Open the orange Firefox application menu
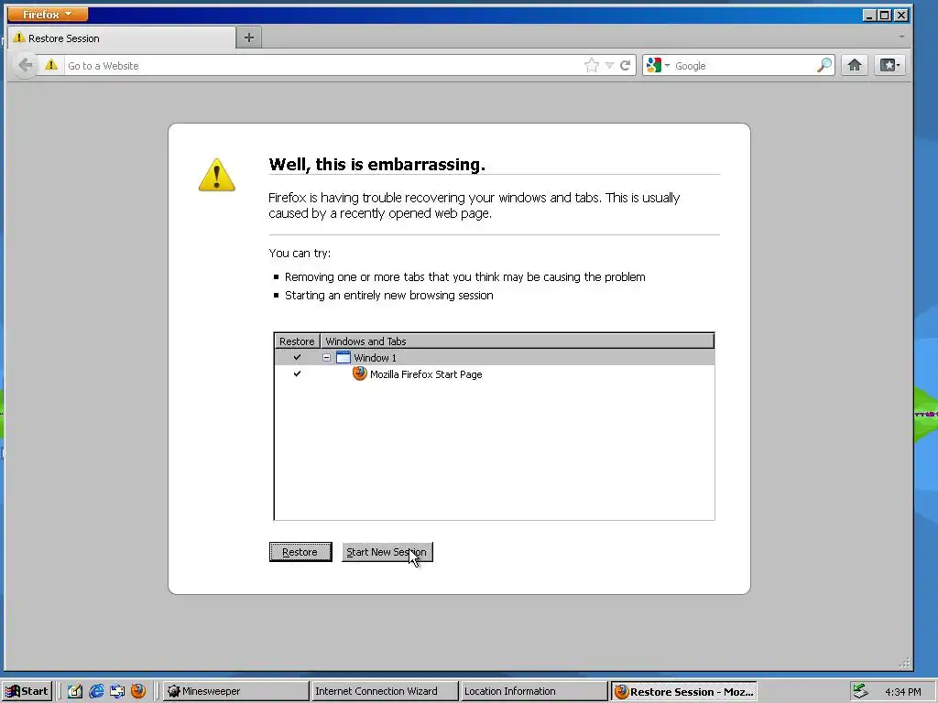 (x=48, y=15)
